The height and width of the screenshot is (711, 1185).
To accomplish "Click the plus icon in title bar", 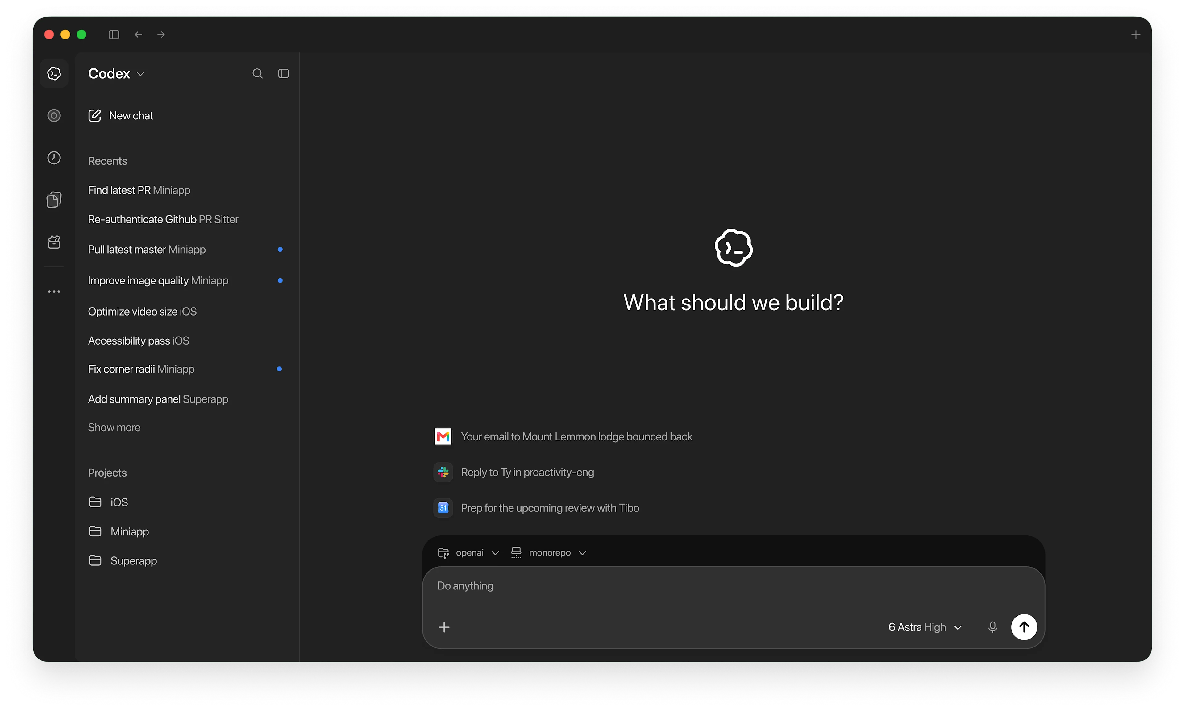I will click(1135, 35).
